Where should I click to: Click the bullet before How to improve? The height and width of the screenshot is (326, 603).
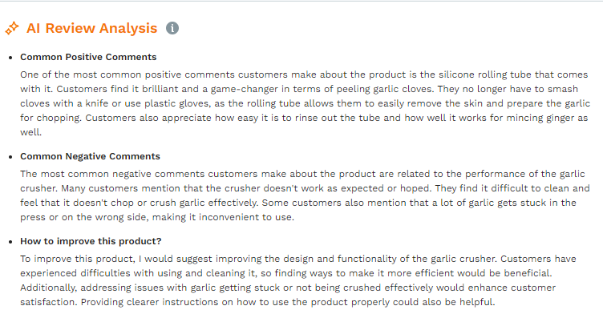pos(10,242)
